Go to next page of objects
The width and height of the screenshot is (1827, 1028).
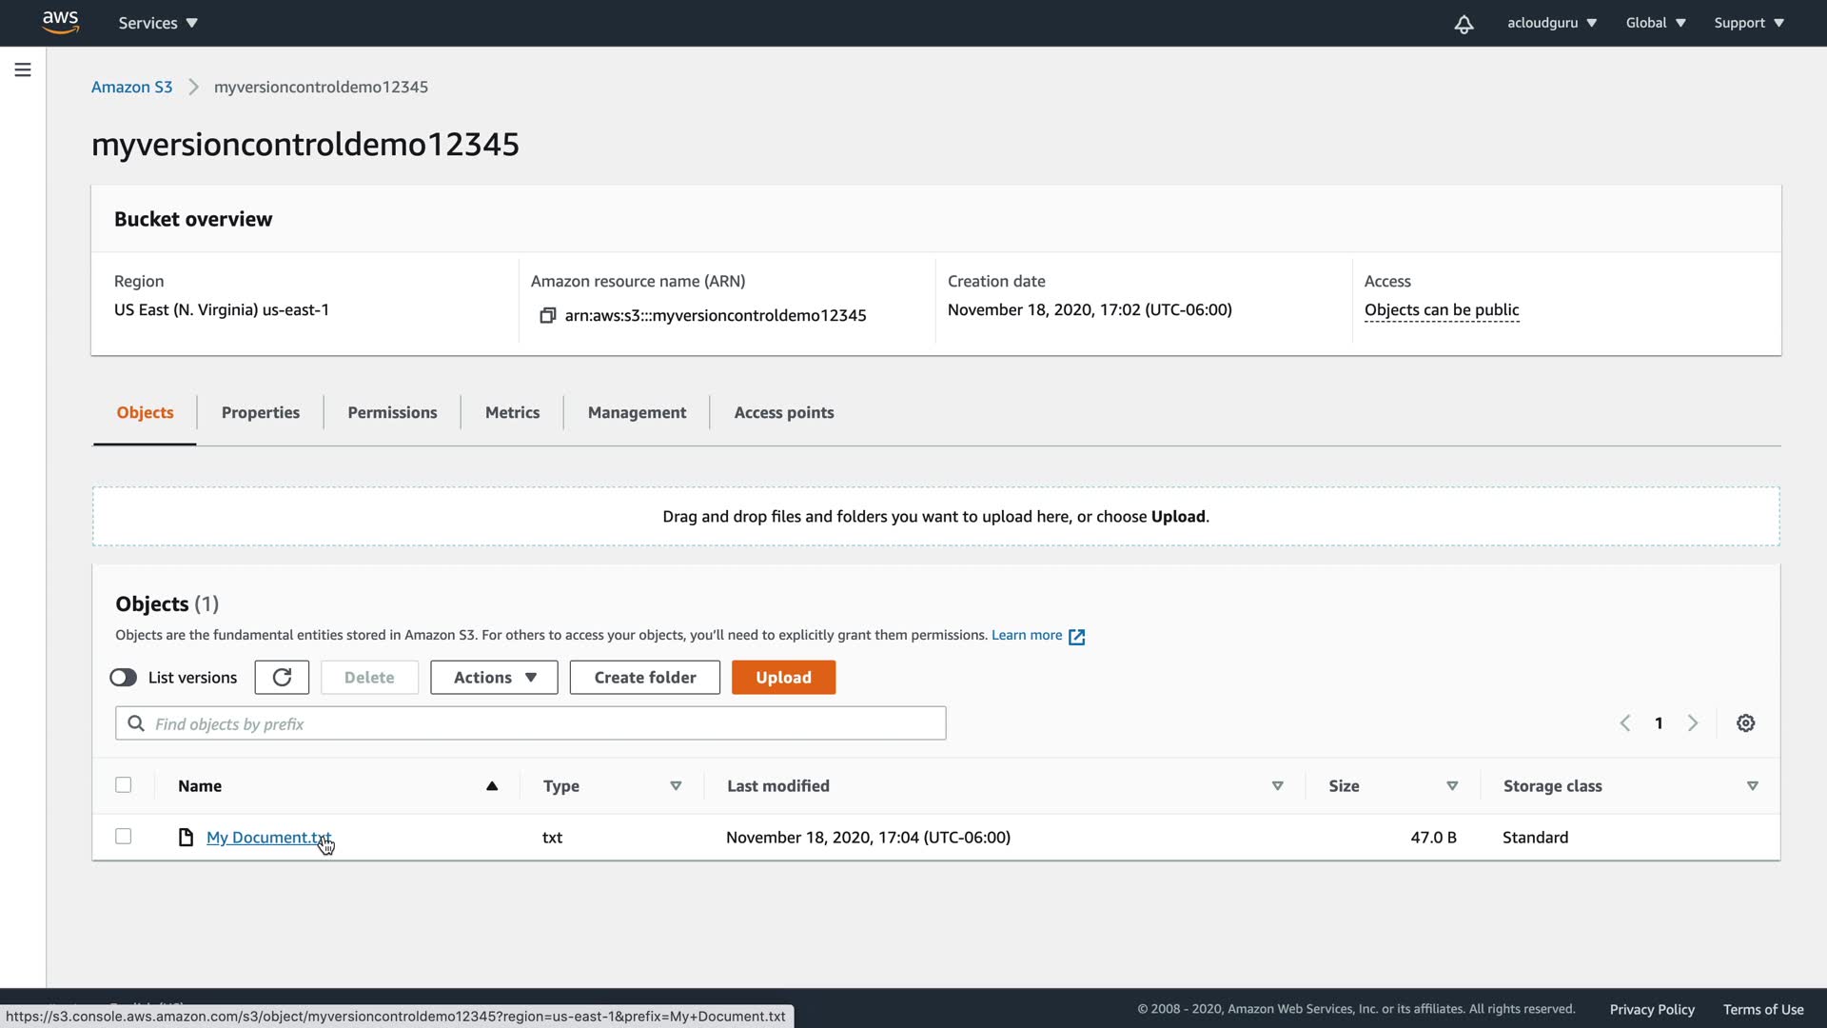point(1693,723)
